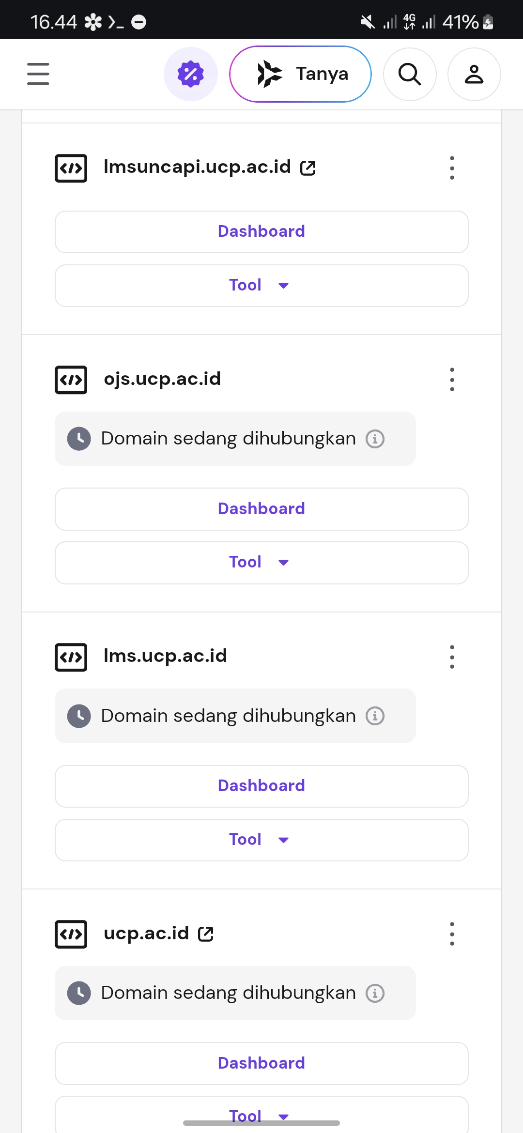Open three-dot menu for lmsuncapi.ucp.ac.id
The height and width of the screenshot is (1133, 523).
coord(452,168)
